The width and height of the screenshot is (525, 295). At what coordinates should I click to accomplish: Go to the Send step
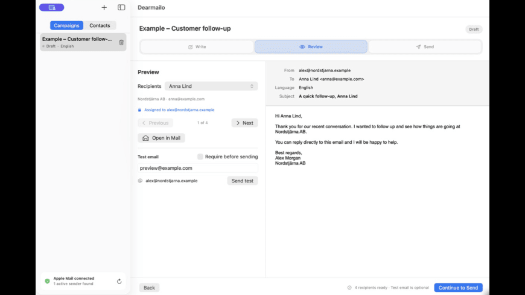click(x=425, y=47)
